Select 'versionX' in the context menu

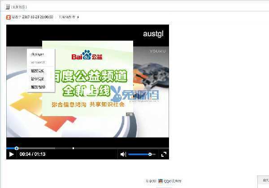coord(38,62)
